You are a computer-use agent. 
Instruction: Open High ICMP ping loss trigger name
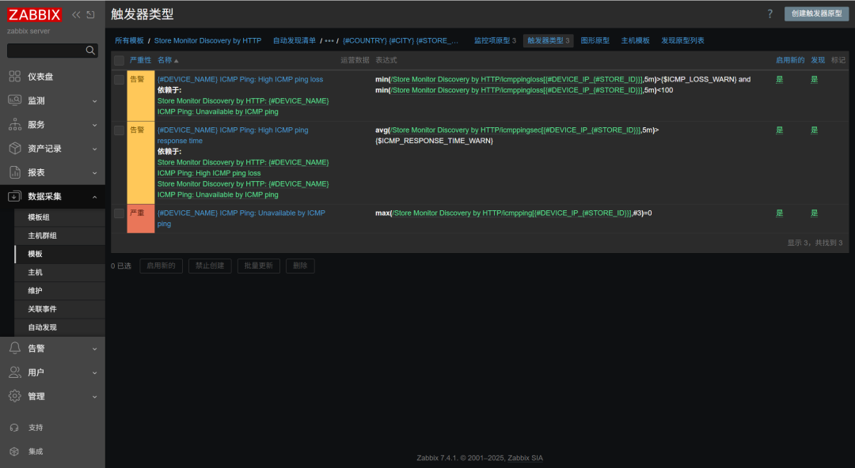(x=240, y=80)
